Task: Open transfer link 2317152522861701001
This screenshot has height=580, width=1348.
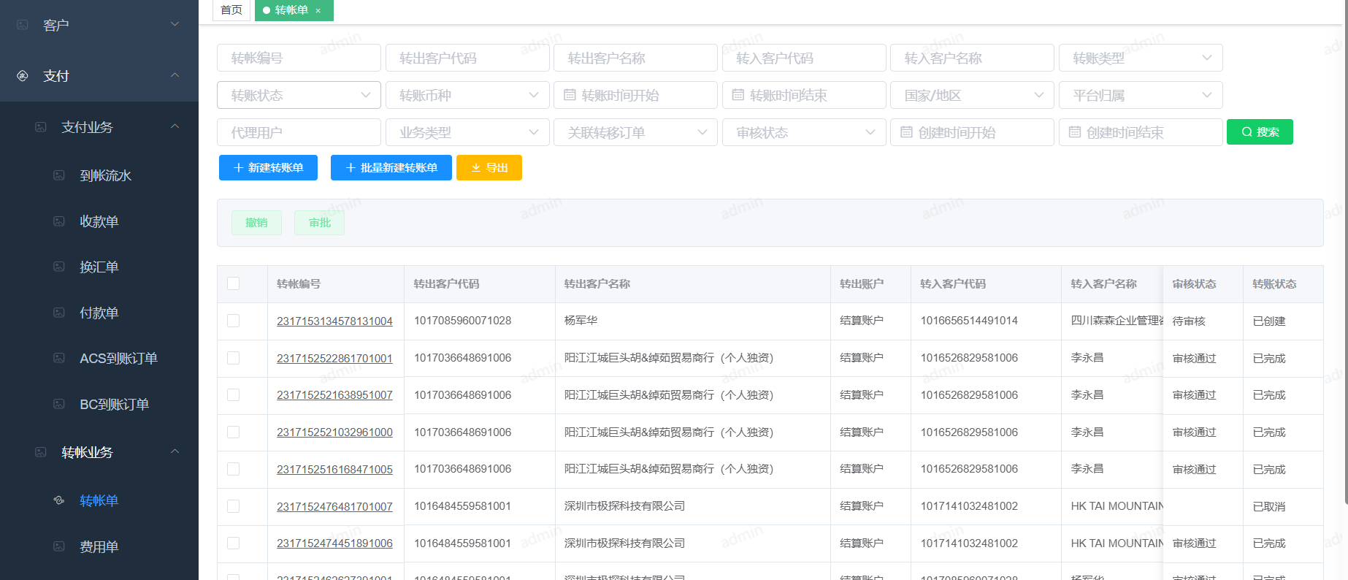Action: pyautogui.click(x=334, y=359)
